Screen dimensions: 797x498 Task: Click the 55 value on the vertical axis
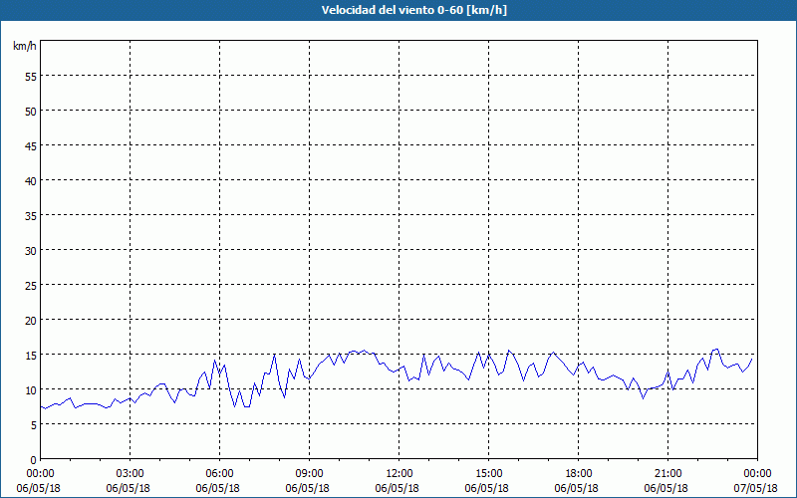31,77
